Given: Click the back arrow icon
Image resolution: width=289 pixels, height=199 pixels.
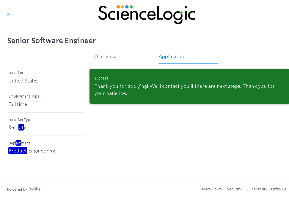Looking at the screenshot, I should [x=9, y=15].
